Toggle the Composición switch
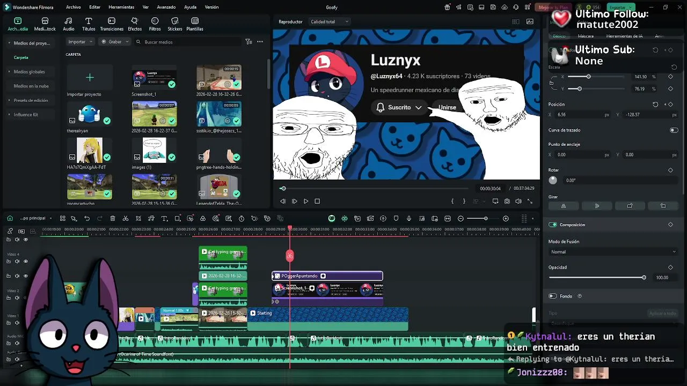Image resolution: width=687 pixels, height=386 pixels. pyautogui.click(x=553, y=225)
